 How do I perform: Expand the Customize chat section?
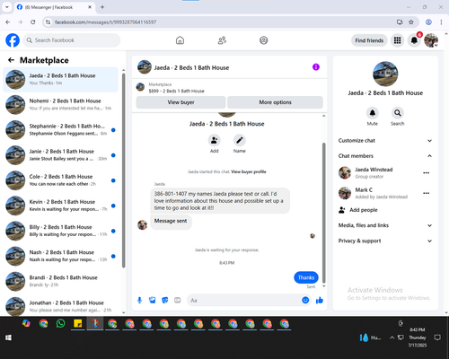385,141
